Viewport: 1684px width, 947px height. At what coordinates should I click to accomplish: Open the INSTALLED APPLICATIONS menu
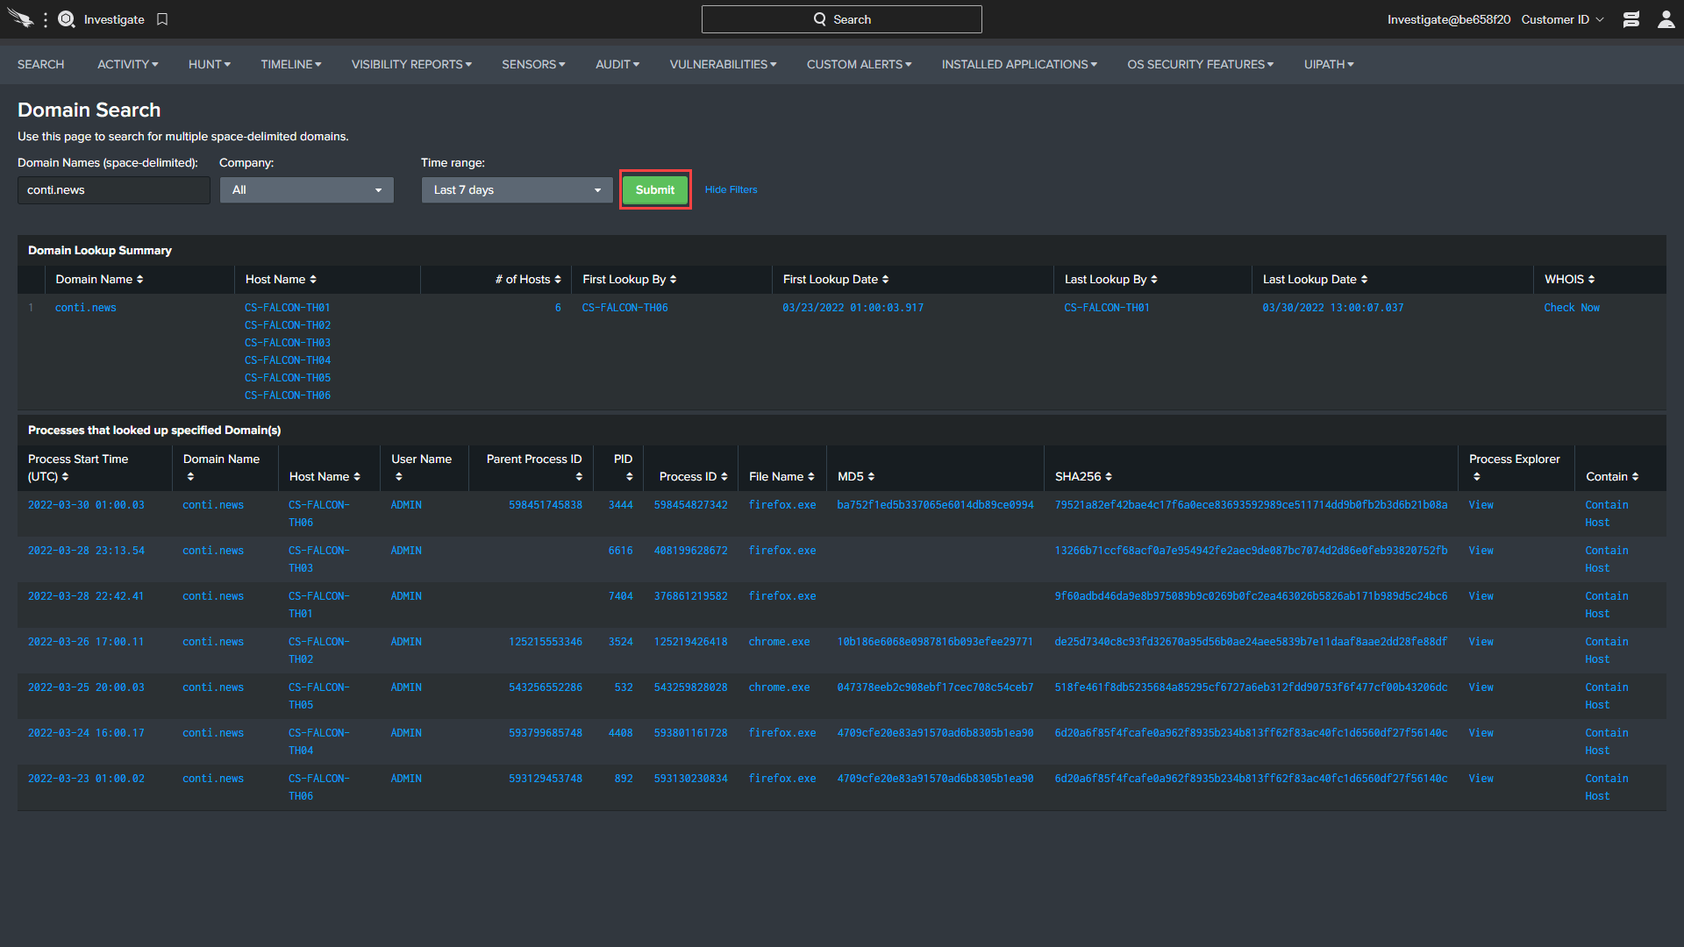(1019, 64)
